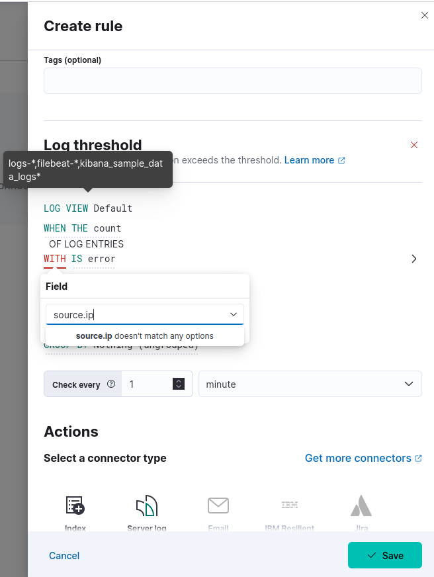Click the WITH IS error expression

point(79,259)
